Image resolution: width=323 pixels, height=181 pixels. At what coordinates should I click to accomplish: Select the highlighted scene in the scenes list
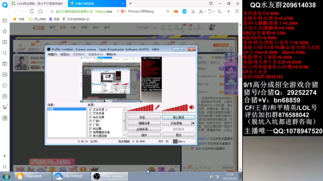67,109
